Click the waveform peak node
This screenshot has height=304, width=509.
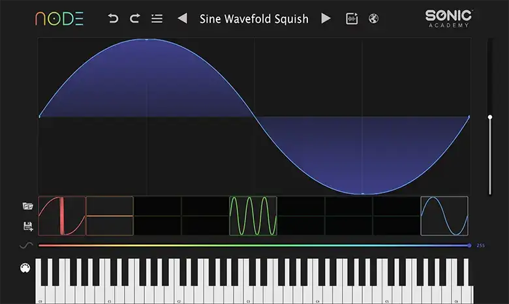147,39
